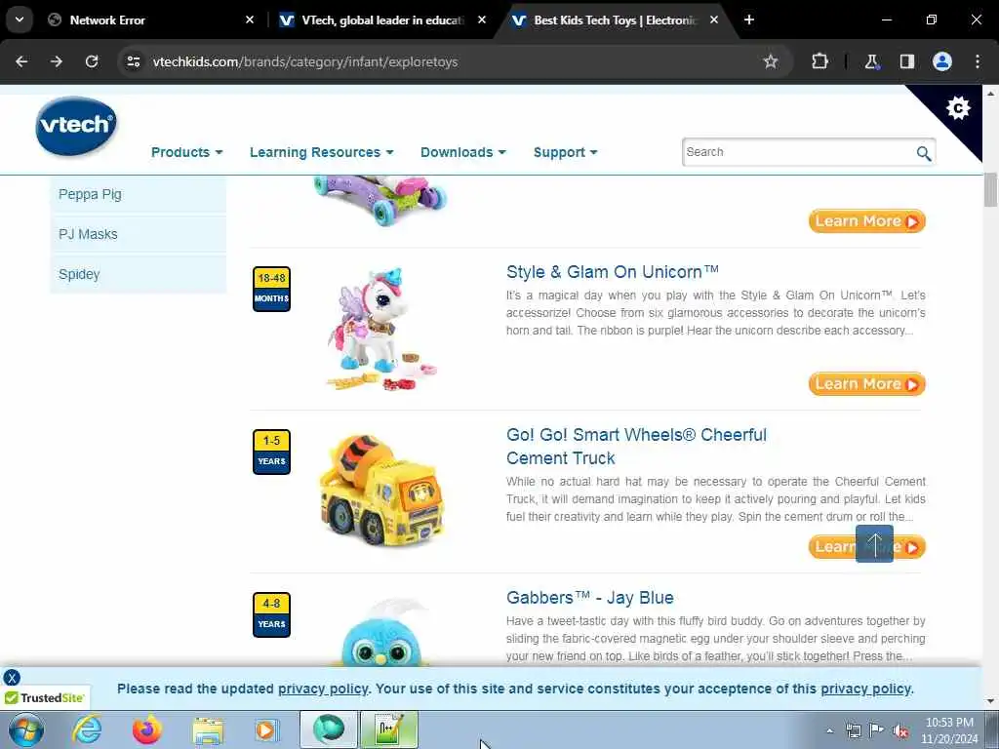
Task: Close the Network Error tab
Action: (250, 20)
